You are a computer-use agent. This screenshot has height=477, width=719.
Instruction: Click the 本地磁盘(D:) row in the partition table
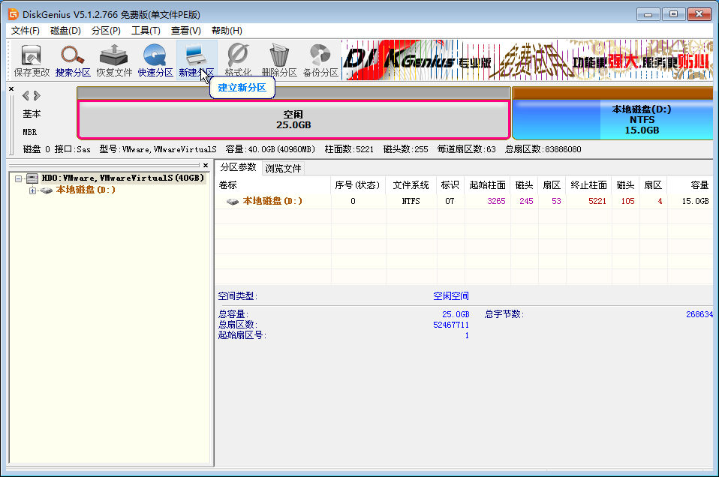coord(272,202)
